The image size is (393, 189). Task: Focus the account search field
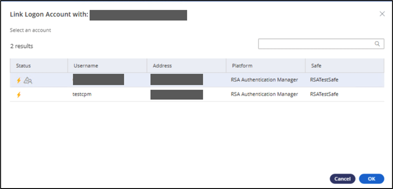316,44
